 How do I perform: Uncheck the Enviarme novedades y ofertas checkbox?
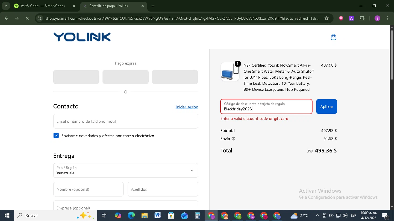click(56, 136)
